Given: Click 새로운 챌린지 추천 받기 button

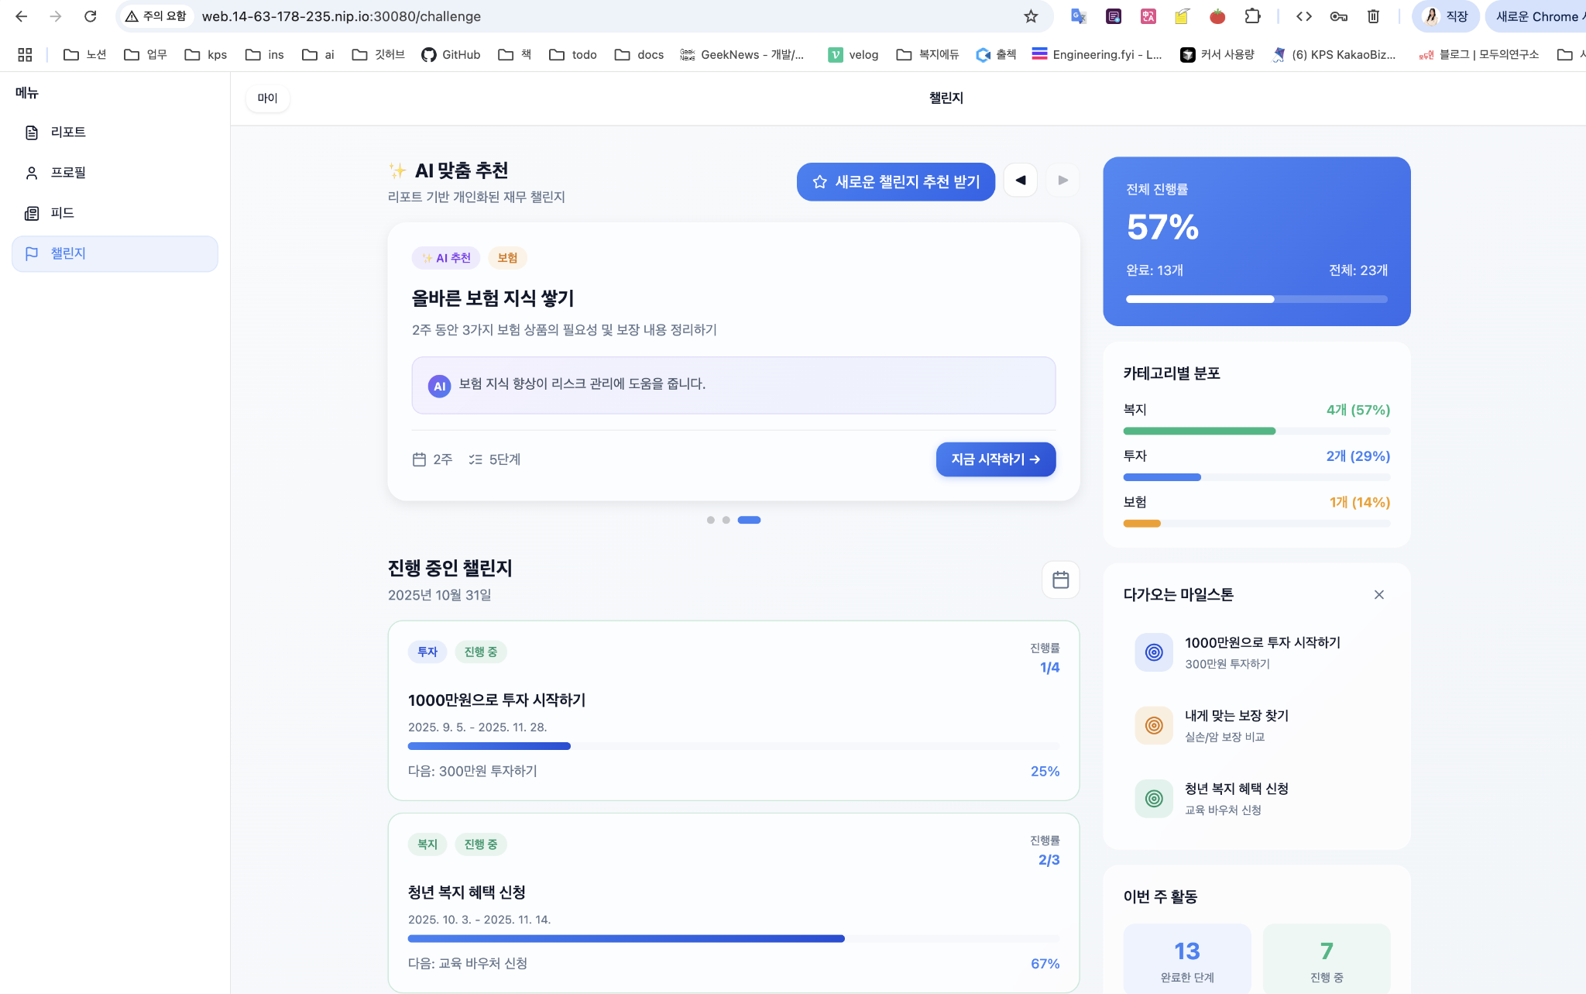Looking at the screenshot, I should coord(895,181).
